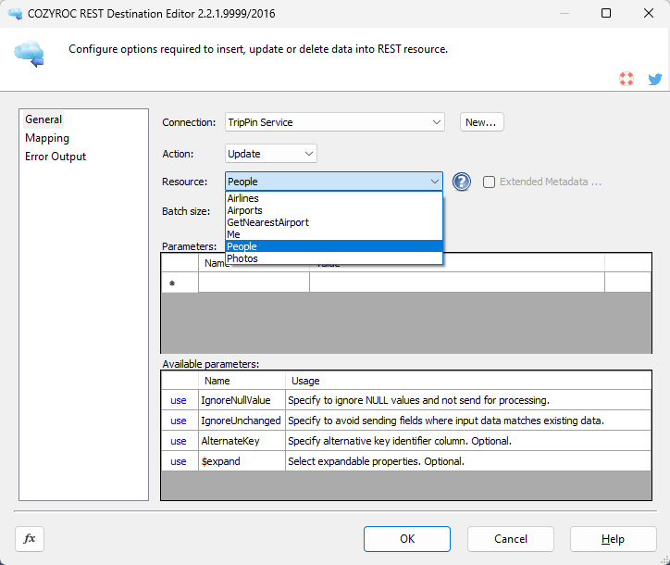This screenshot has height=565, width=670.
Task: Click 'Select expandable properties. Optional.' usage text
Action: 376,461
